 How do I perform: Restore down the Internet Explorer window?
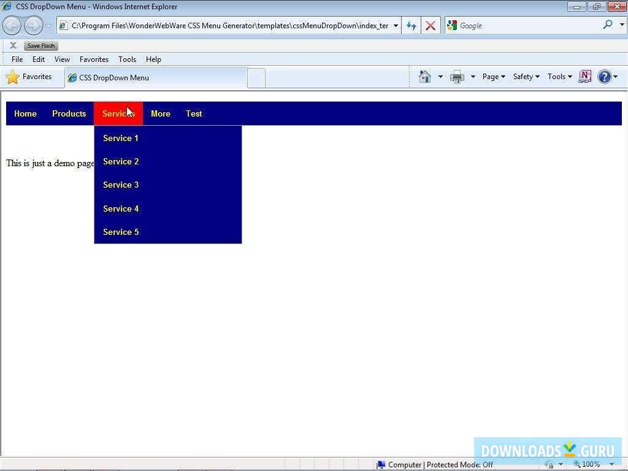pos(597,6)
